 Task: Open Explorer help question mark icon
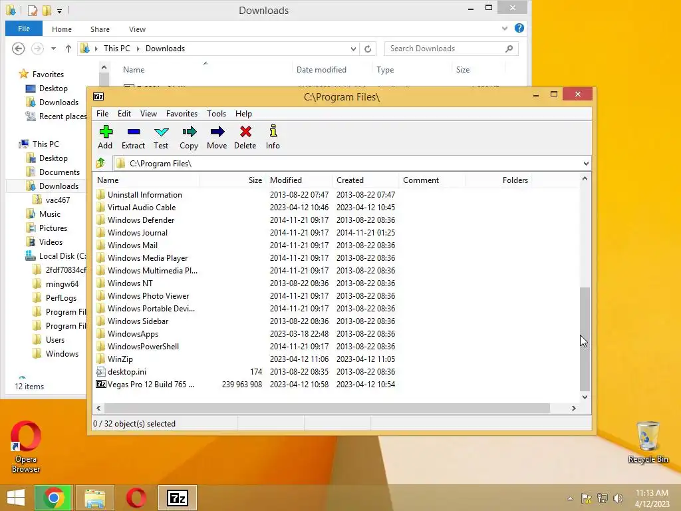click(519, 28)
